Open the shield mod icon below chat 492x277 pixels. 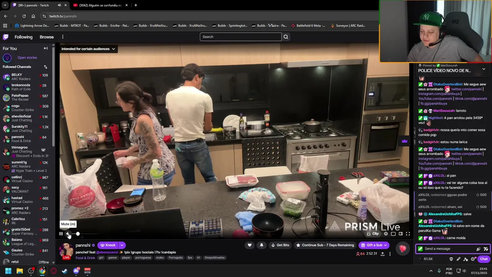[451, 259]
